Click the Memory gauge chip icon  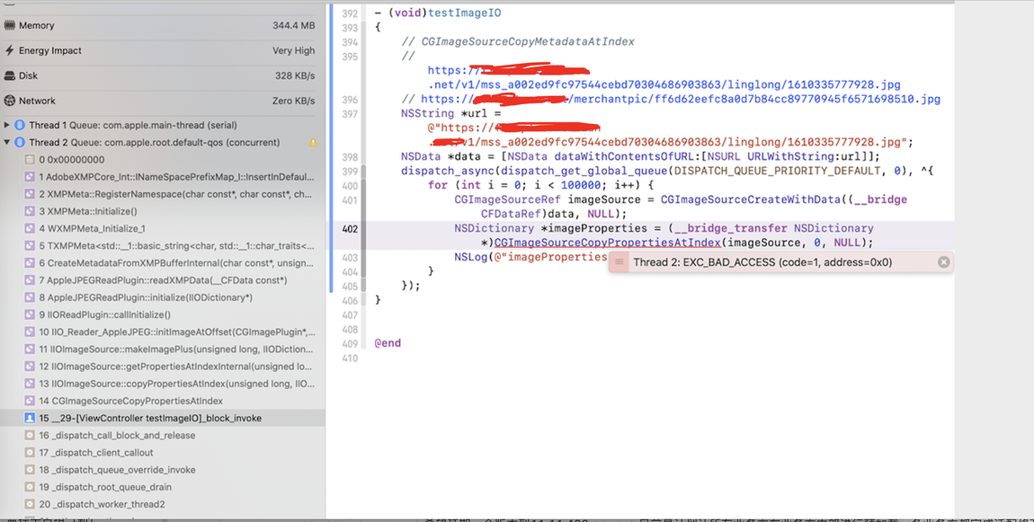[10, 26]
